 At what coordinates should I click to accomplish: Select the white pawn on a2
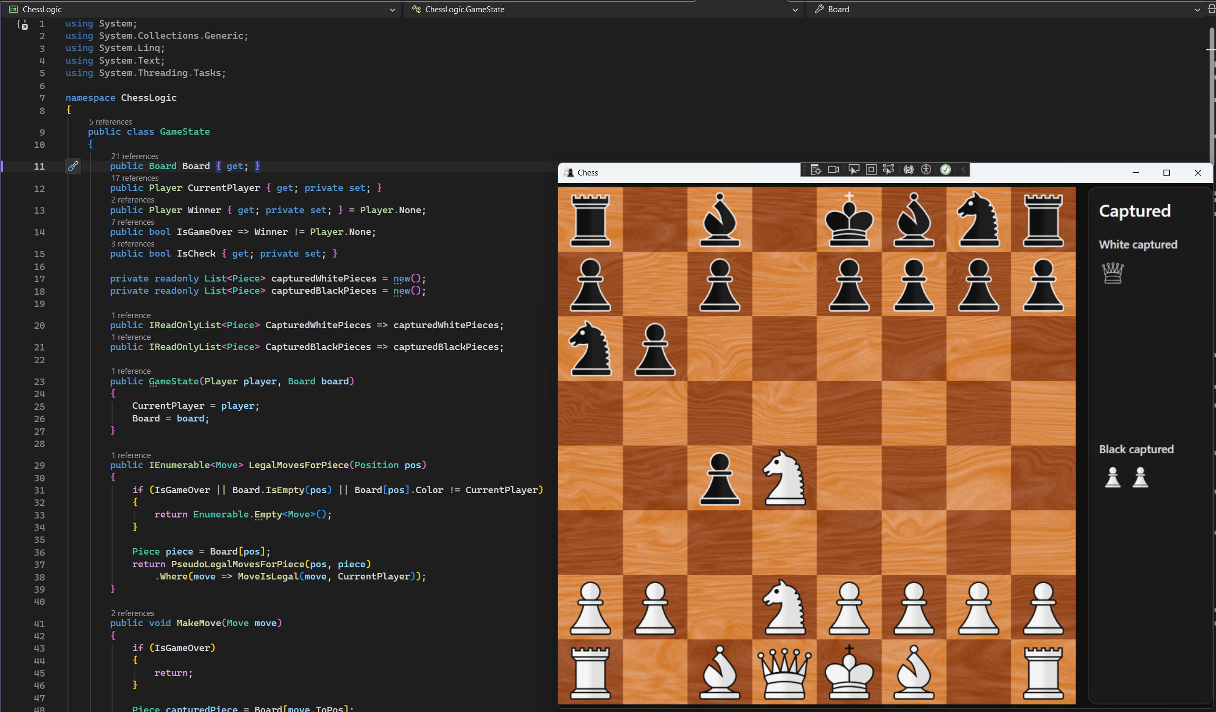click(590, 607)
